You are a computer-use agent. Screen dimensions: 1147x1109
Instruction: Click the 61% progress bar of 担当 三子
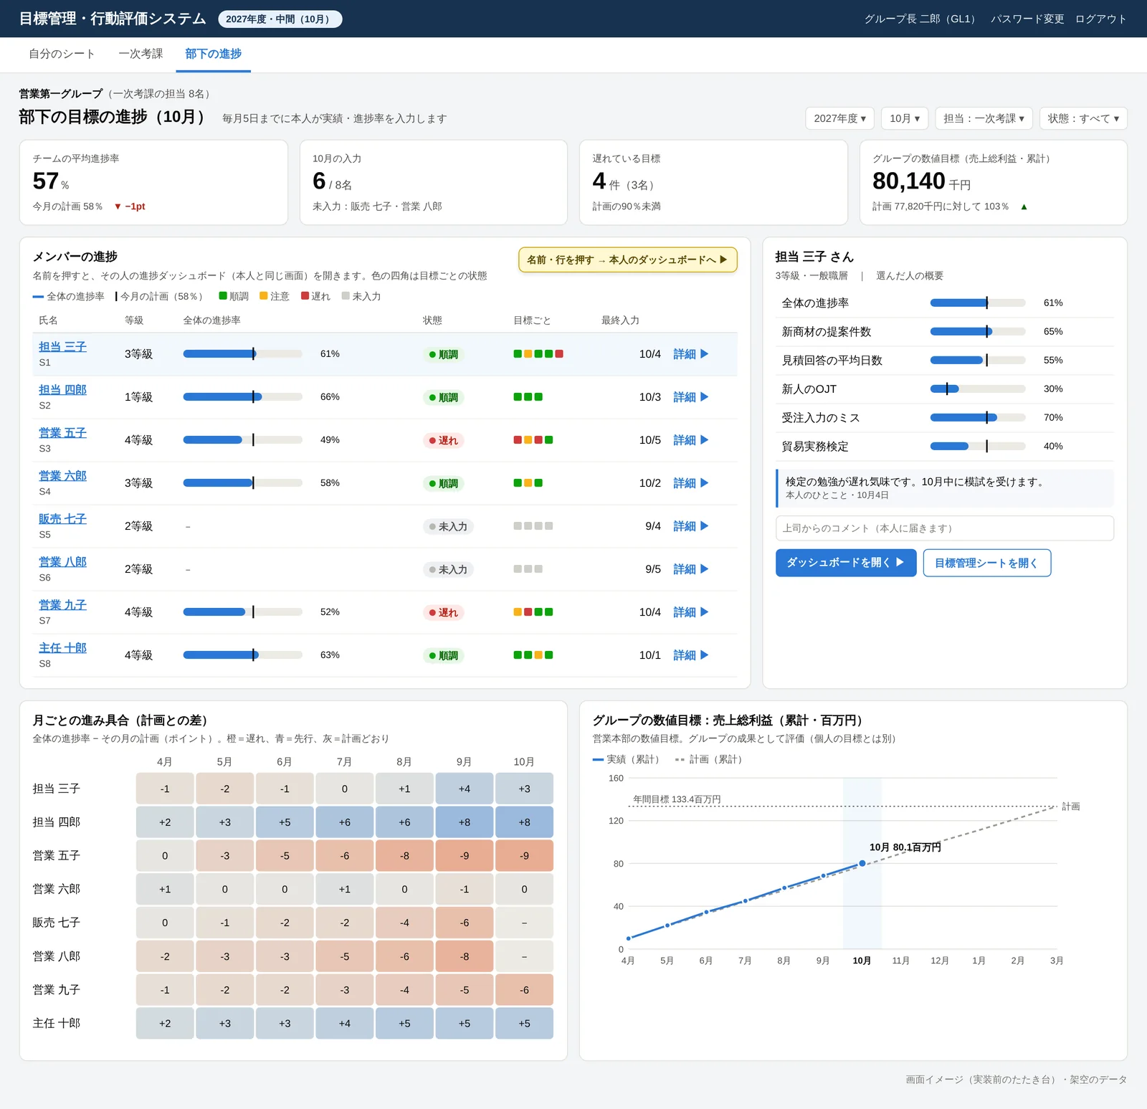(242, 353)
